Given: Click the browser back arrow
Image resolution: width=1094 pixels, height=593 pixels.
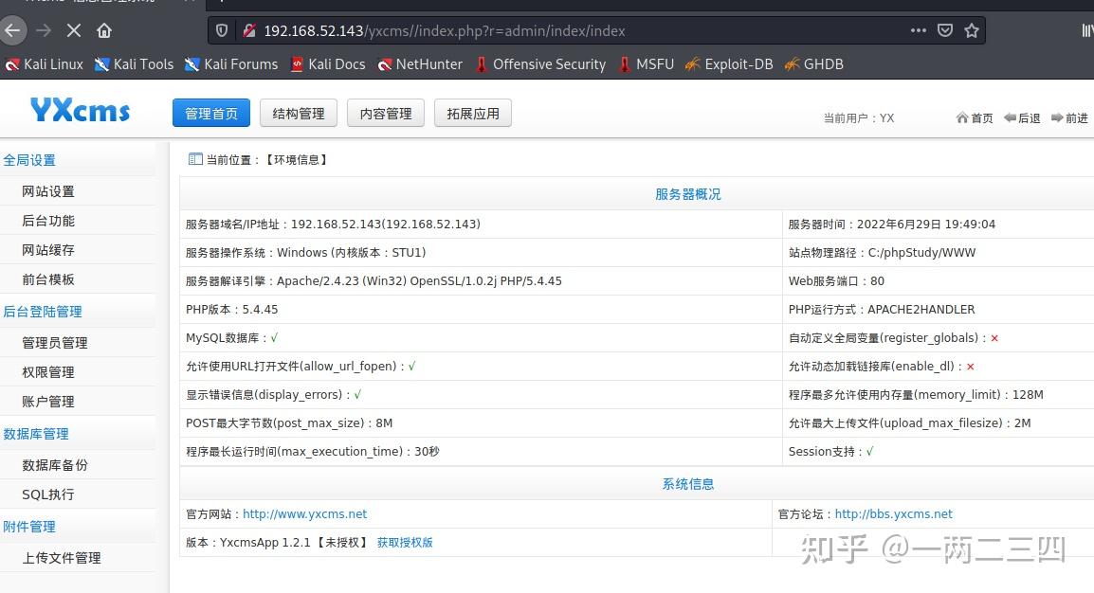Looking at the screenshot, I should (14, 30).
